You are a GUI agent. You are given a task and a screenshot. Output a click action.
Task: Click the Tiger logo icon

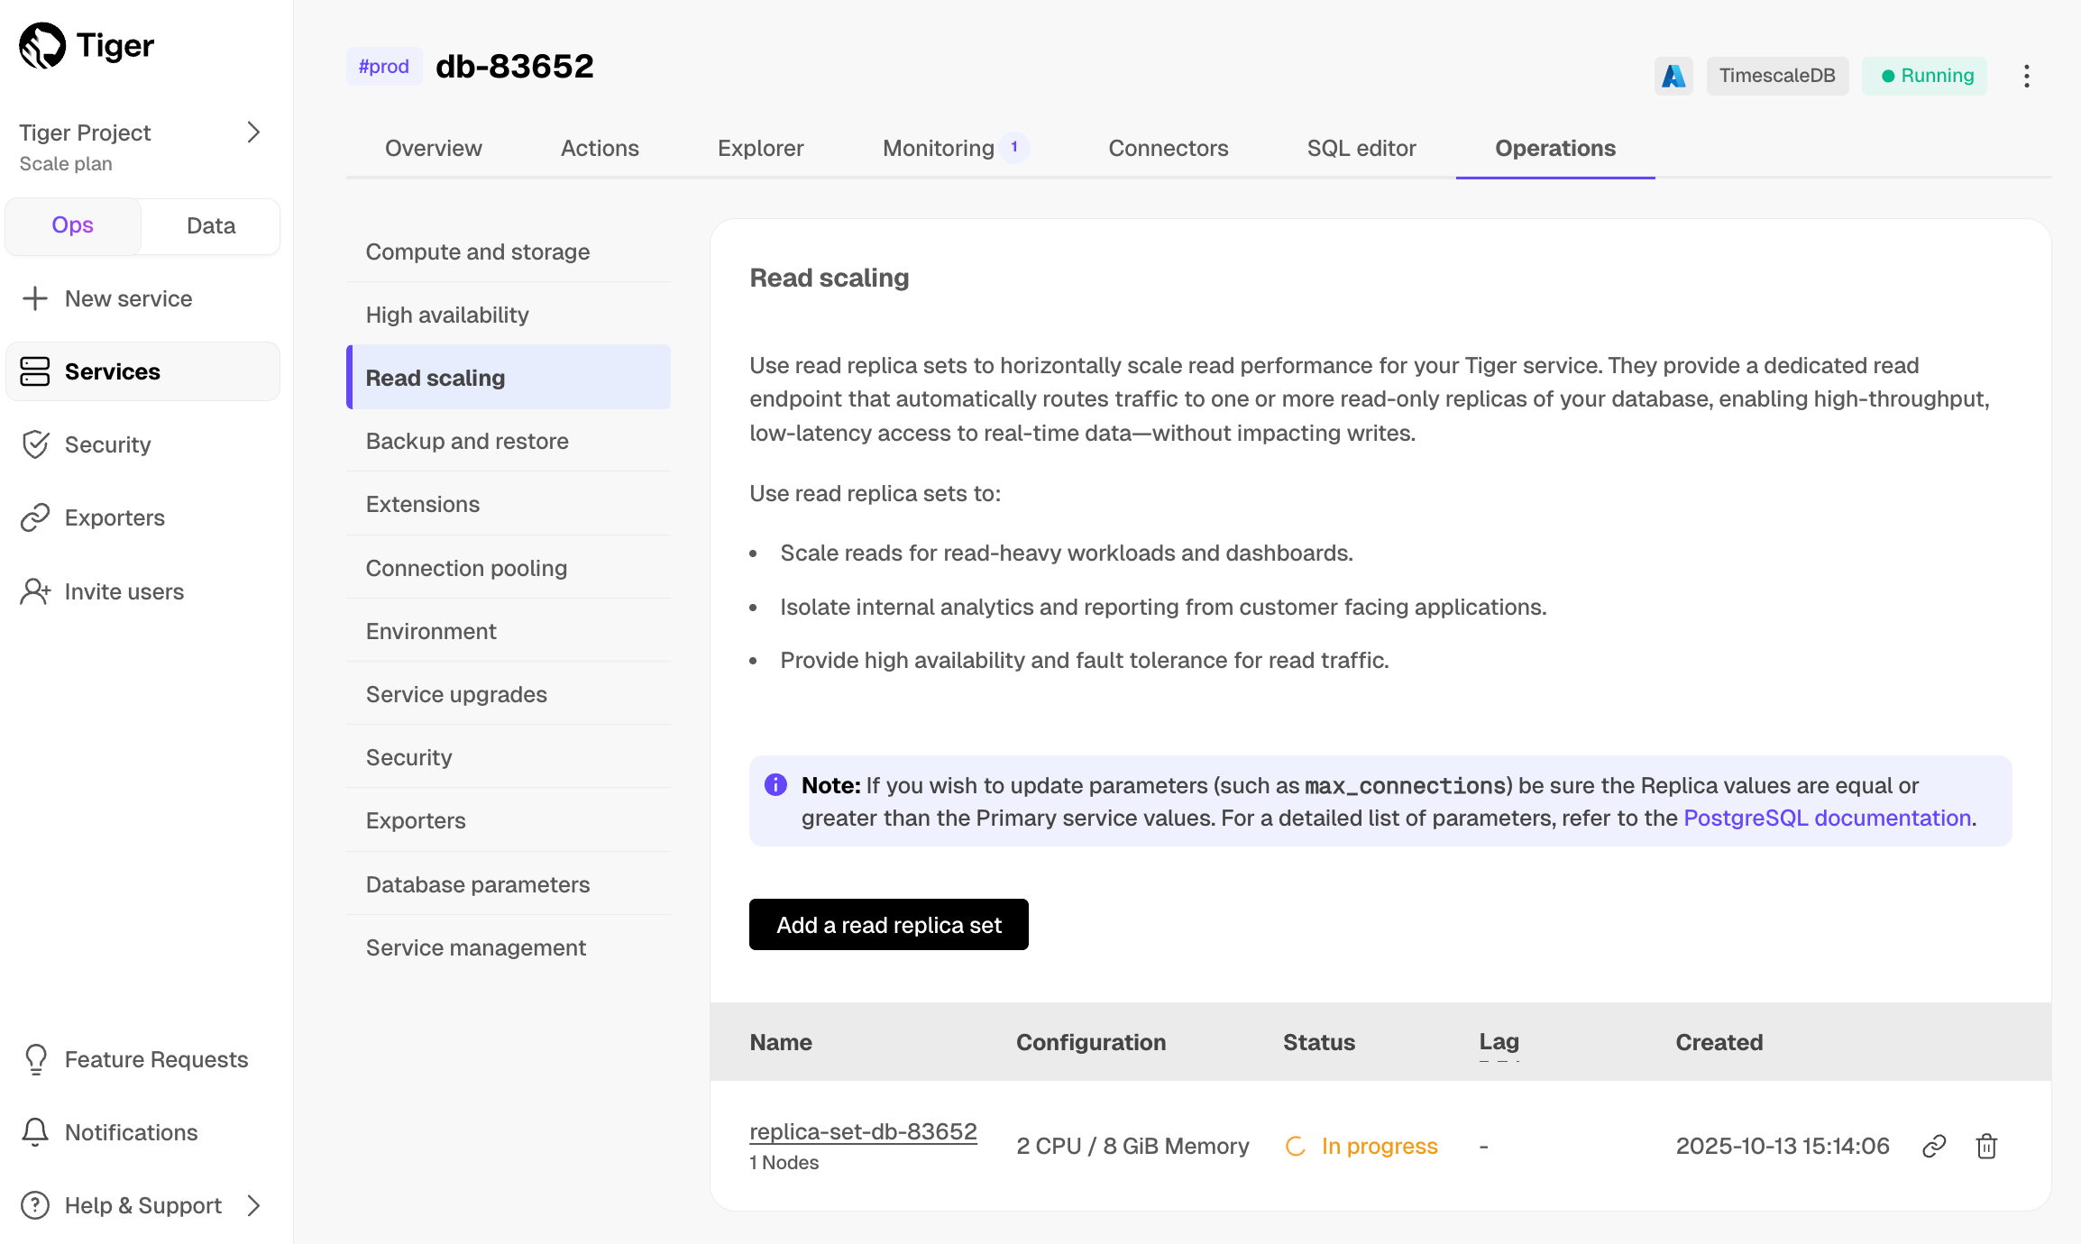coord(42,45)
